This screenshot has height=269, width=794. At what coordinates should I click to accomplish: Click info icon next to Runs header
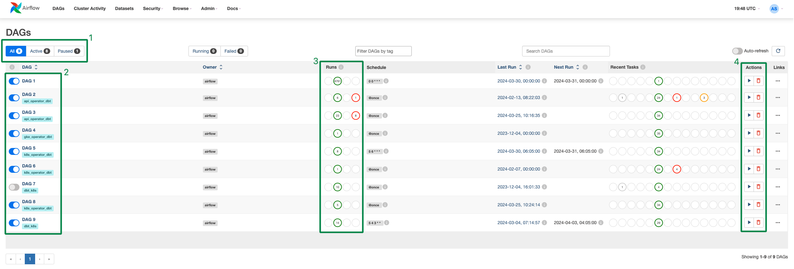coord(341,67)
